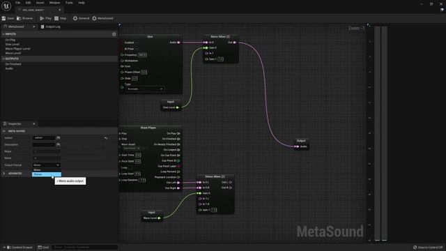Choose Stereo in Output Format list
Image resolution: width=446 pixels, height=251 pixels.
point(47,174)
